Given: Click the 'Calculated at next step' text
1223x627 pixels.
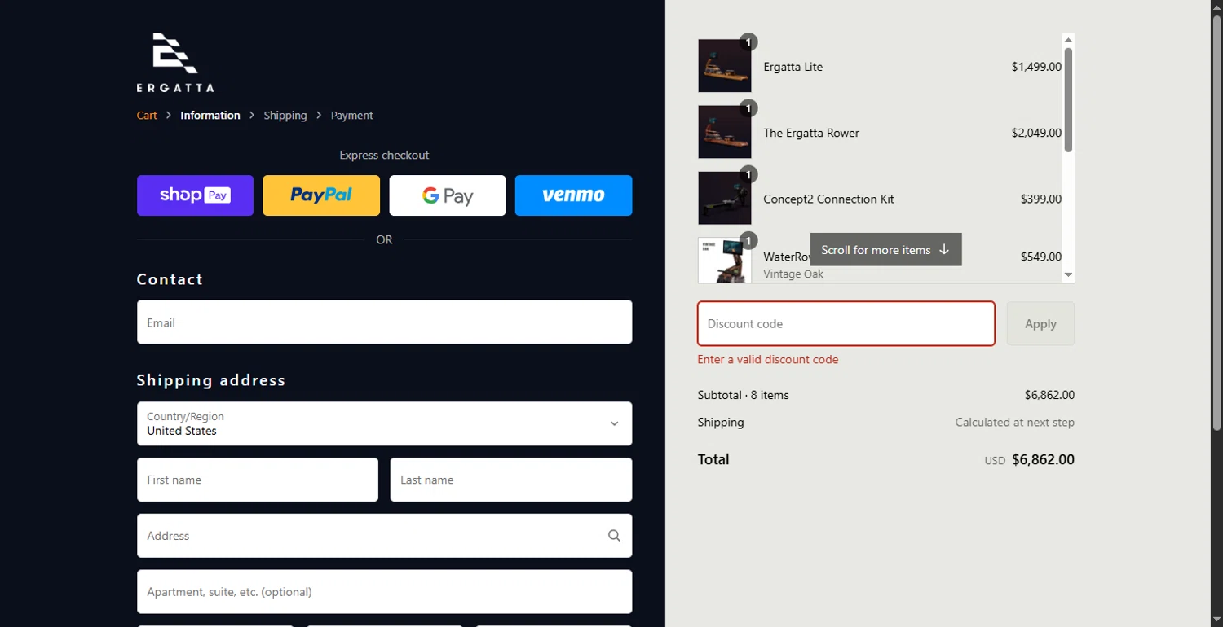Looking at the screenshot, I should (1015, 423).
